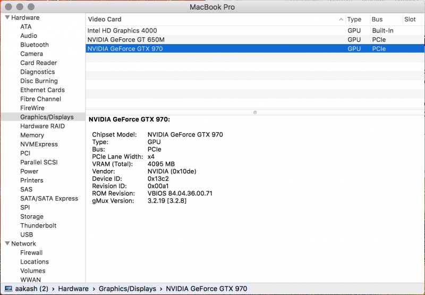
Task: Click the Hardware section header label
Action: point(25,18)
